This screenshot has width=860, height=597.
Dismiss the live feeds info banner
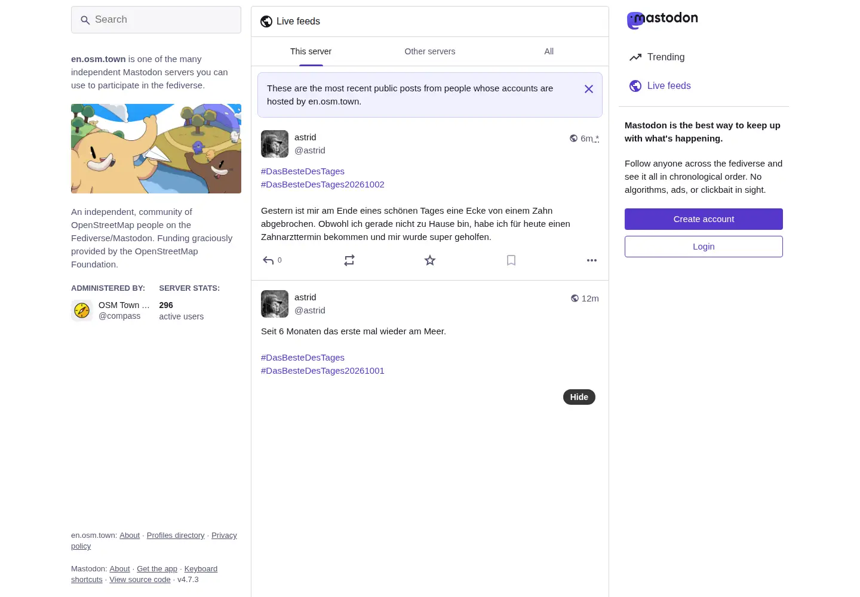click(589, 89)
